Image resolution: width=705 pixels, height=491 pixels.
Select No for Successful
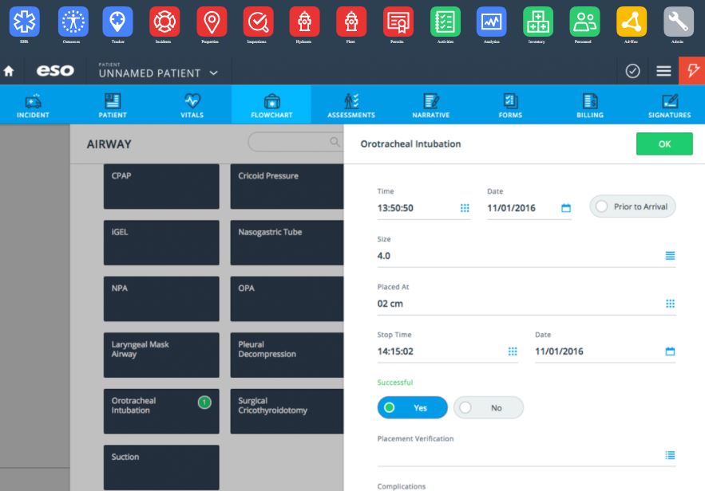pyautogui.click(x=489, y=407)
